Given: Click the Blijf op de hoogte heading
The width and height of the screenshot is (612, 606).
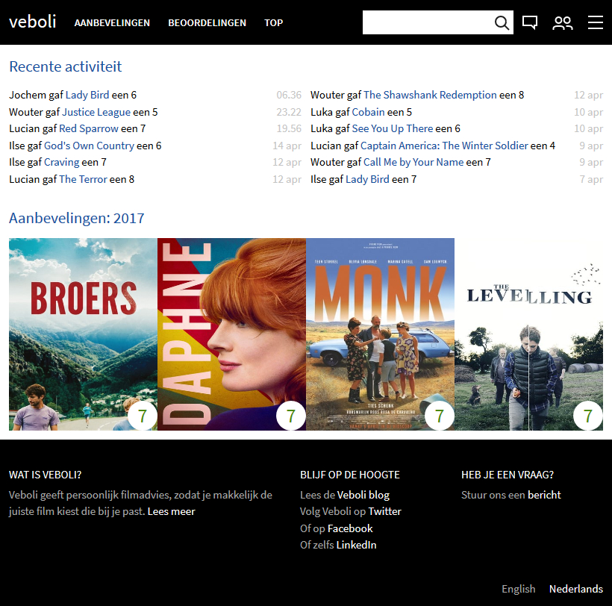Looking at the screenshot, I should coord(350,475).
